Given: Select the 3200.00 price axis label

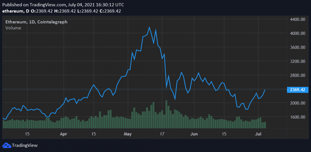Looking at the screenshot, I should (x=298, y=61).
